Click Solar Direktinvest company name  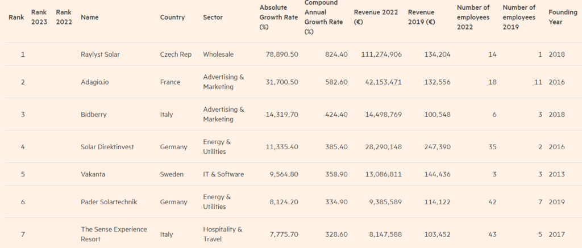click(x=107, y=147)
